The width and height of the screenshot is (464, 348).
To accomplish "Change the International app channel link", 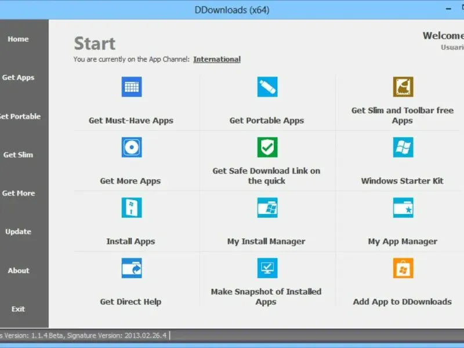I will [x=217, y=59].
